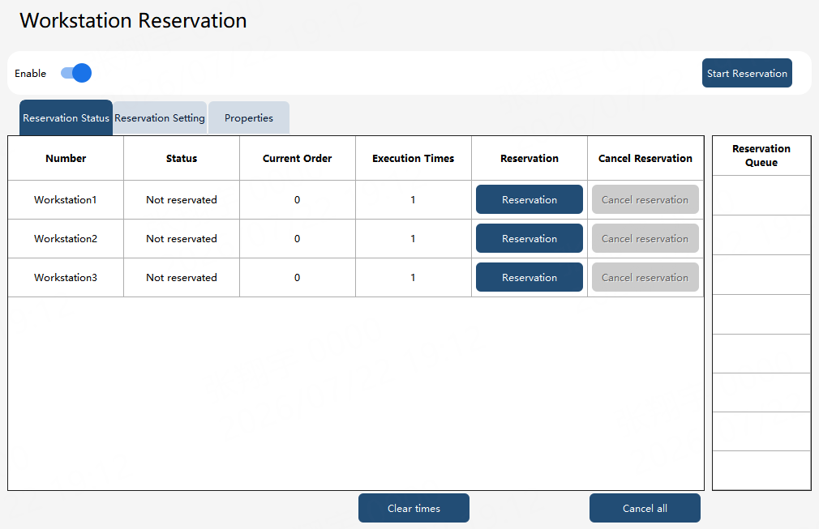This screenshot has width=819, height=529.
Task: Click Workstation1's Not reservated status
Action: point(182,200)
